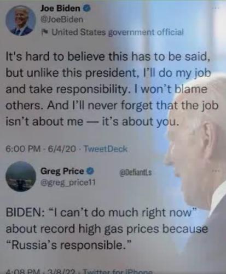Click the tweet text about record gas prices
This screenshot has height=274, width=226.
tap(107, 229)
